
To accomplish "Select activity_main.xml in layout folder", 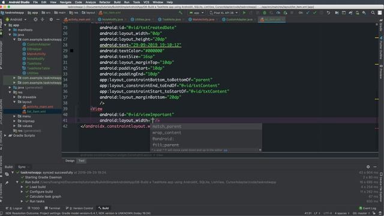I will pos(40,107).
